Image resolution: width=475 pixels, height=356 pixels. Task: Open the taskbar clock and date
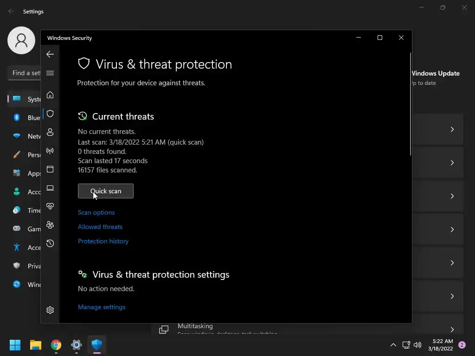tap(441, 345)
